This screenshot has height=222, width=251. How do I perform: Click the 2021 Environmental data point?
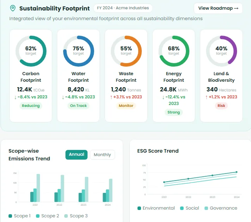click(x=164, y=182)
